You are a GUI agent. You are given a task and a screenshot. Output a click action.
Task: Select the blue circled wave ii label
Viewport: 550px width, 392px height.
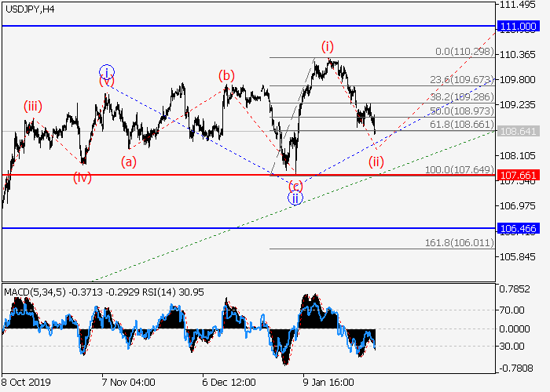295,198
